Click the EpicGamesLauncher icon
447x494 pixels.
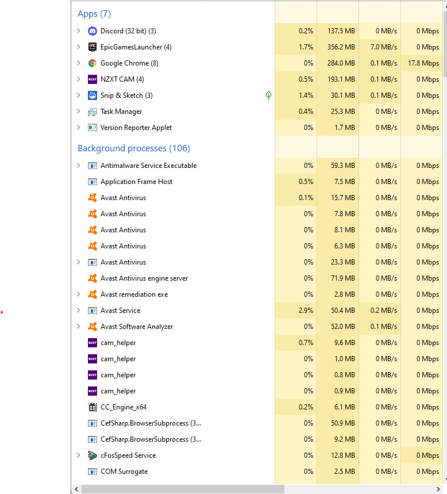coord(93,47)
